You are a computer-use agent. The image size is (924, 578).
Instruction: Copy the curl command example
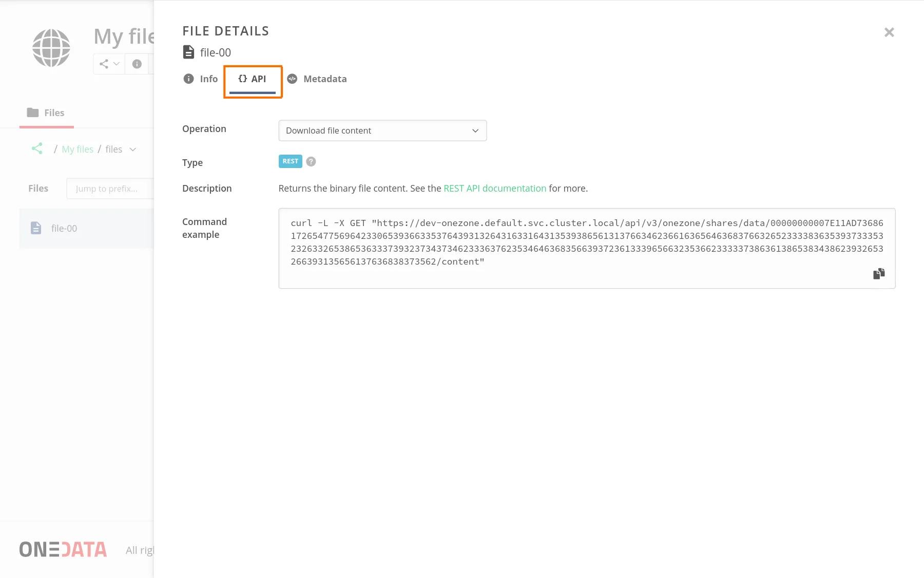pos(879,273)
